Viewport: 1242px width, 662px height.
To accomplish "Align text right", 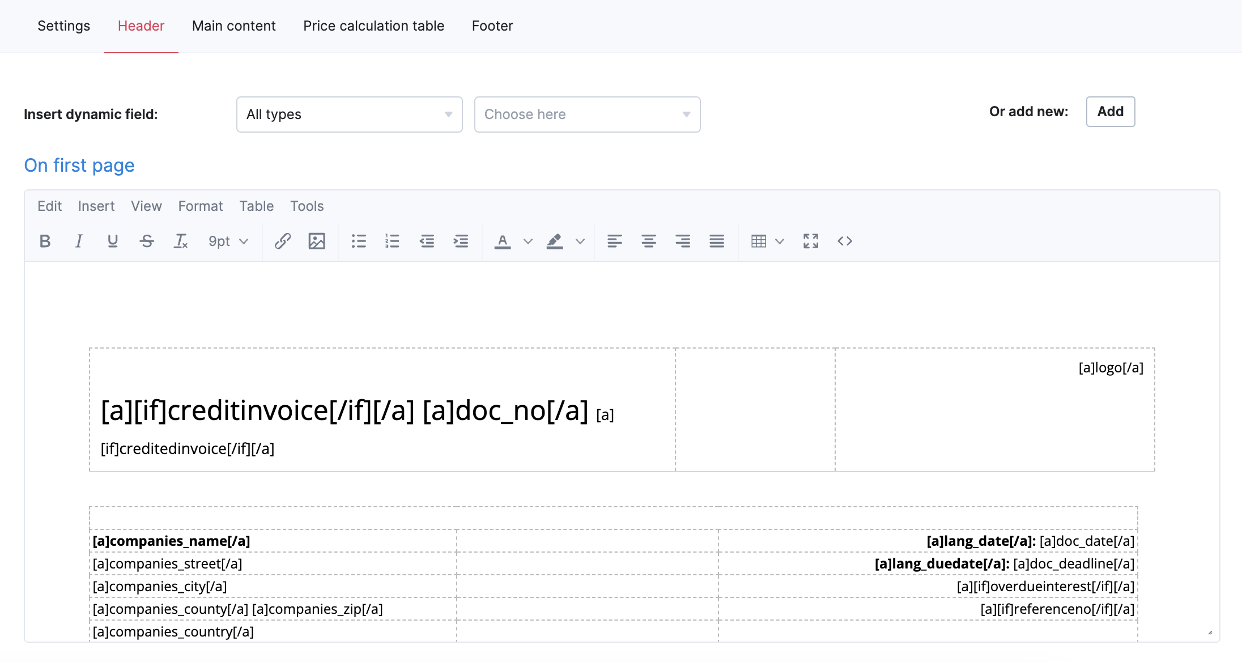I will click(x=683, y=241).
